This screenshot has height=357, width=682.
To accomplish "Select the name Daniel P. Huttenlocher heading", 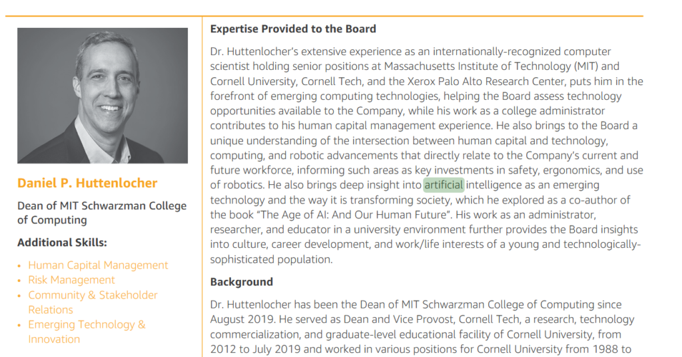I will coord(87,183).
